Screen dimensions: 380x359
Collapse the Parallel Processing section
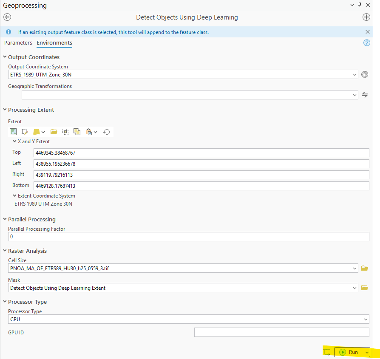(5, 219)
